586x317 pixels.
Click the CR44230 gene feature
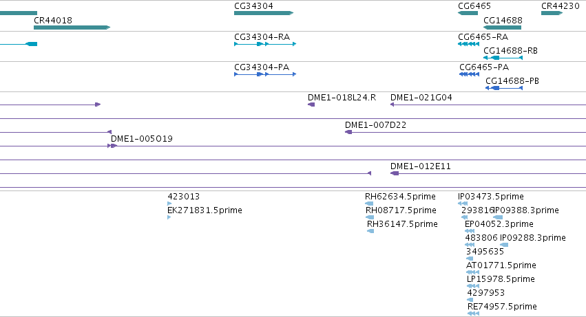(x=552, y=13)
